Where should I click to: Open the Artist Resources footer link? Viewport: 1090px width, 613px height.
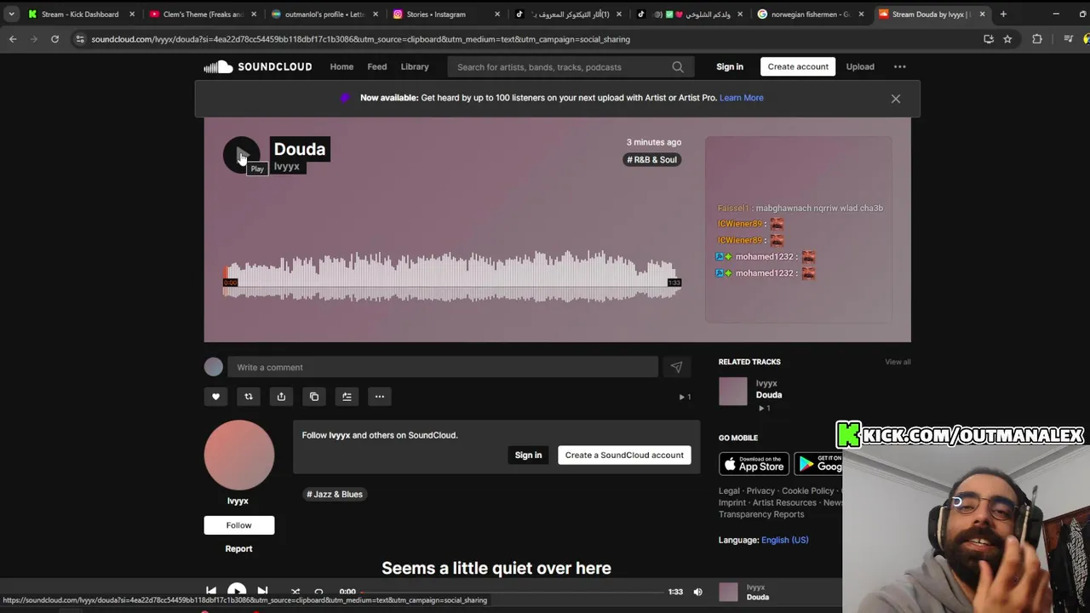(x=784, y=502)
